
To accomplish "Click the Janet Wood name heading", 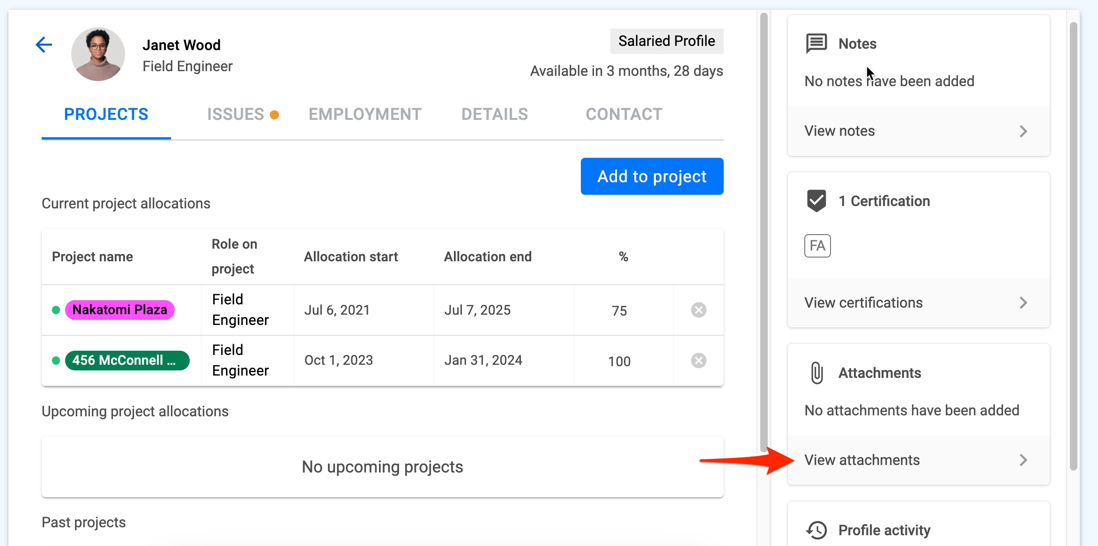I will pyautogui.click(x=181, y=45).
